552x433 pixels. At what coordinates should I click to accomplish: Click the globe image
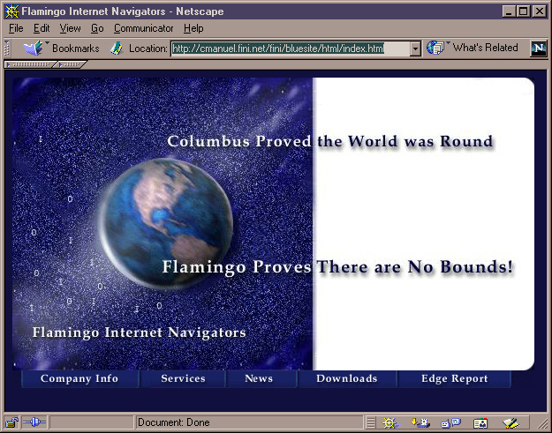click(166, 222)
